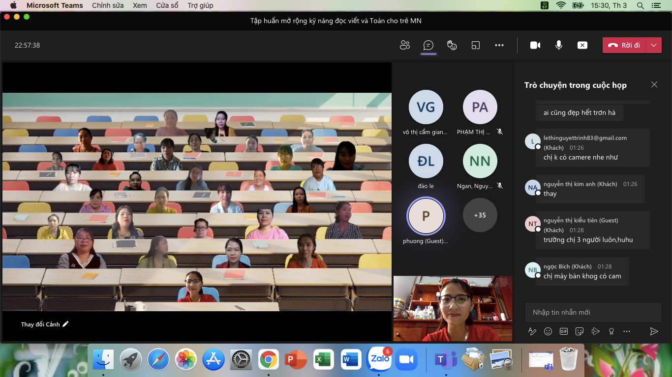Expand the leave options arrow beside Rời đi
Image resolution: width=672 pixels, height=377 pixels.
click(654, 45)
